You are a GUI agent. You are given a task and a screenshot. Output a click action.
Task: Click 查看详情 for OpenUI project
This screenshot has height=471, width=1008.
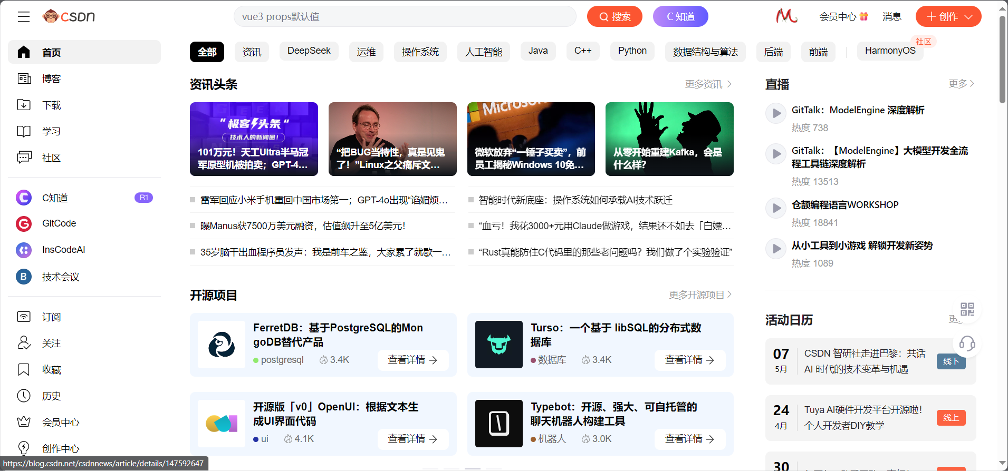[x=413, y=439]
